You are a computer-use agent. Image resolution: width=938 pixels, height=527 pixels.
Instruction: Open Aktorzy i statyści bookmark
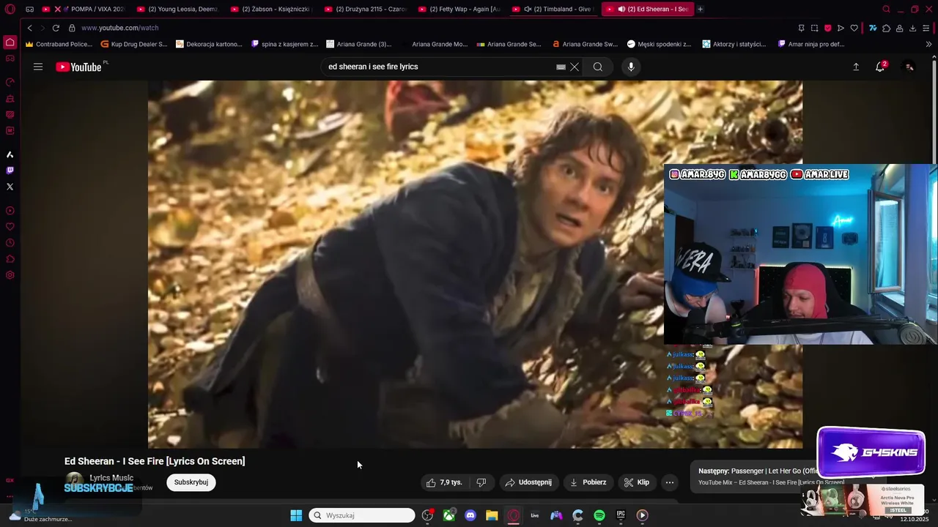click(734, 44)
